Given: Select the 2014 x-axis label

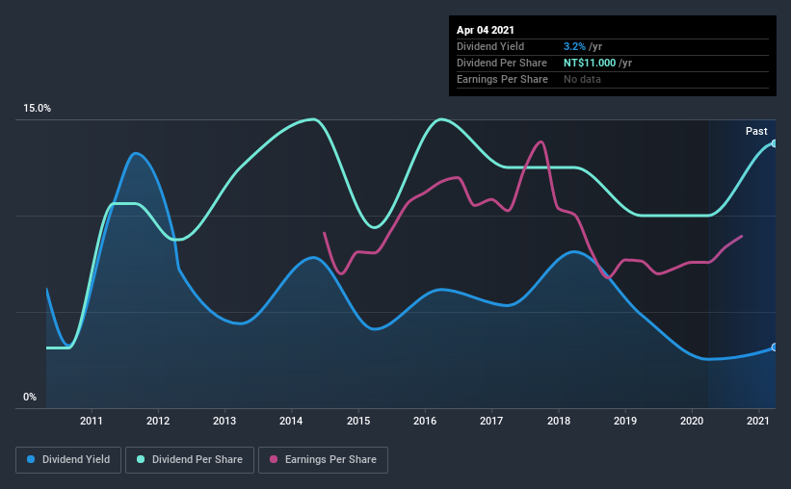Looking at the screenshot, I should pos(291,421).
